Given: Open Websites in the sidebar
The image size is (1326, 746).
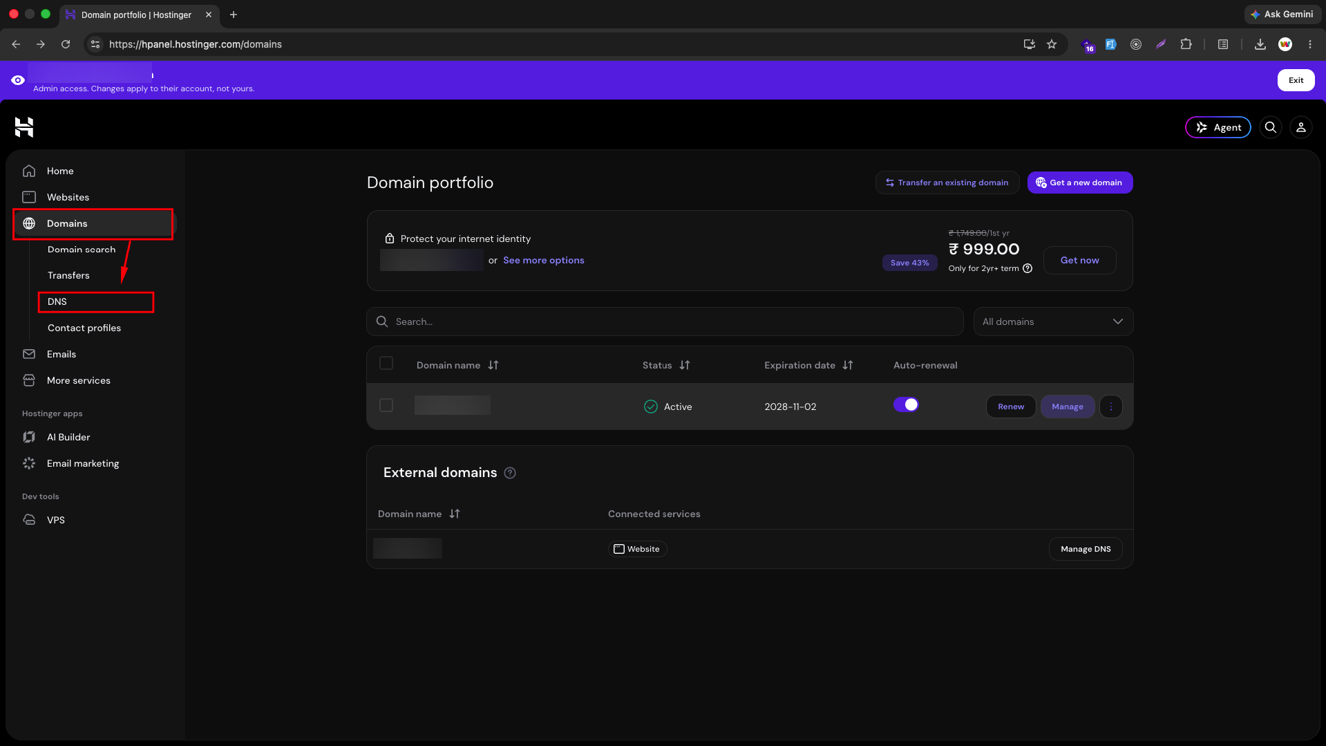Looking at the screenshot, I should point(68,197).
